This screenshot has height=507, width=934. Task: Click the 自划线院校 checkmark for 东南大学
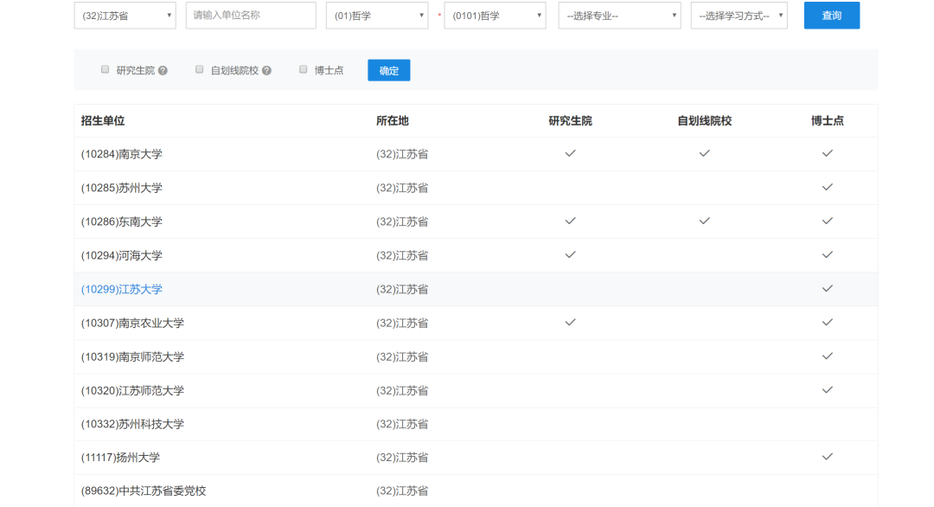point(704,221)
